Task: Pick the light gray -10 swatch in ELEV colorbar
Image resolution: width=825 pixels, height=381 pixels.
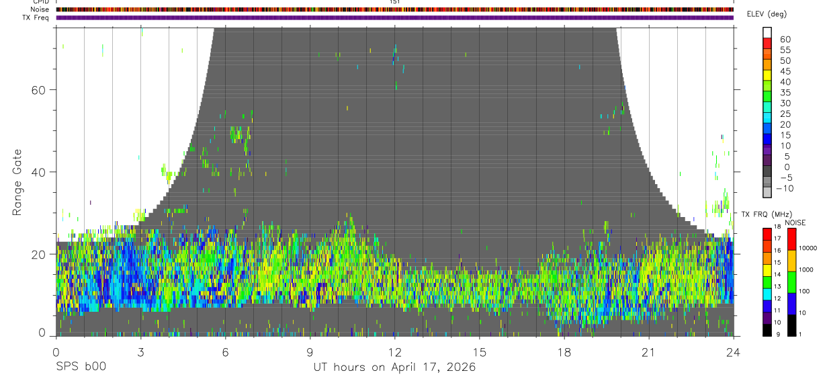Action: [x=767, y=192]
